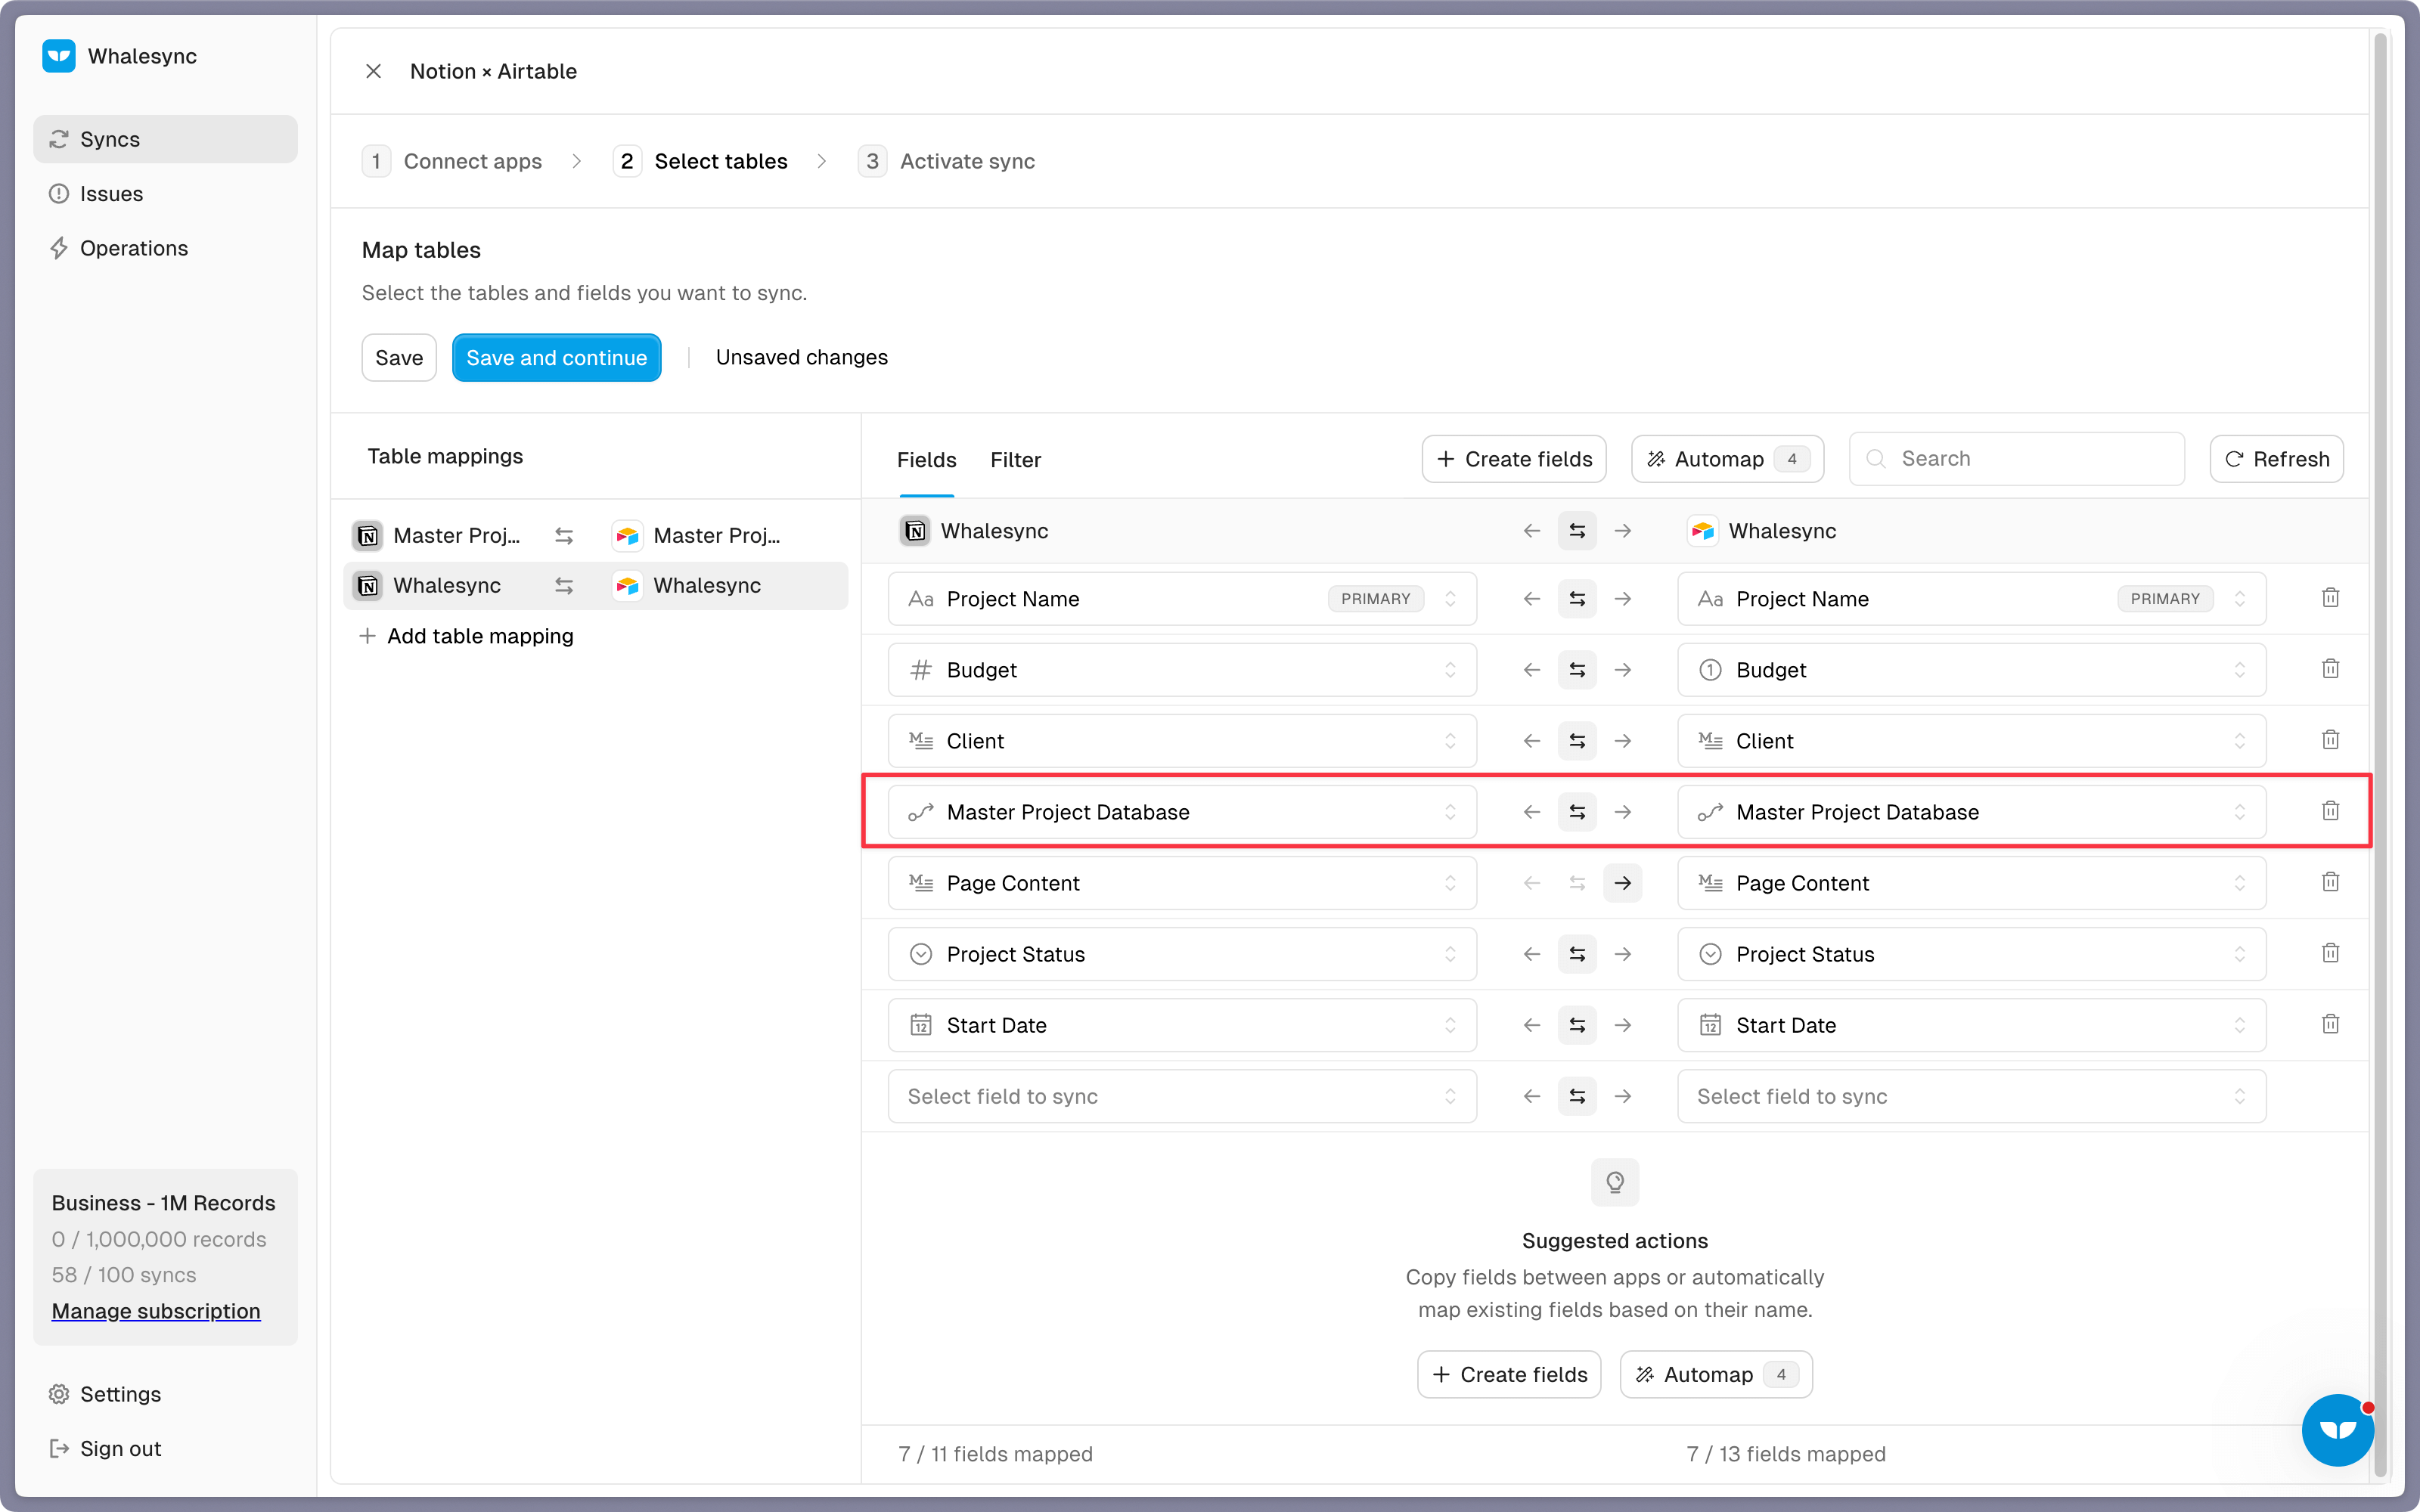
Task: Switch to the Fields tab
Action: [926, 459]
